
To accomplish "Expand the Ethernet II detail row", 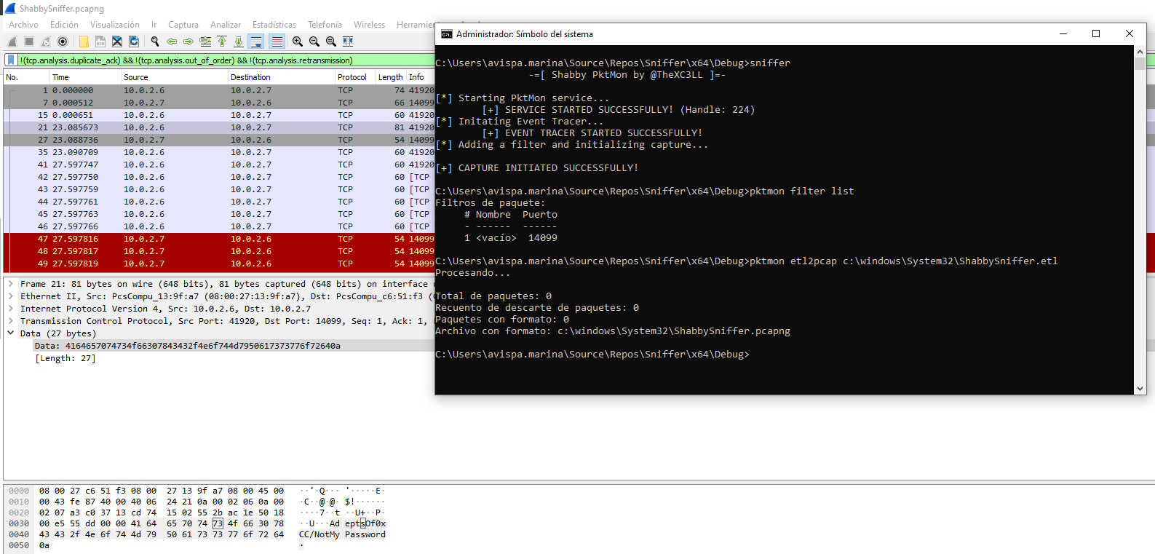I will click(x=11, y=296).
